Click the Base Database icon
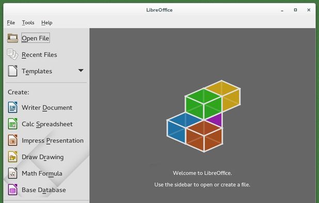Screen dimensions: 319x203 pos(12,190)
